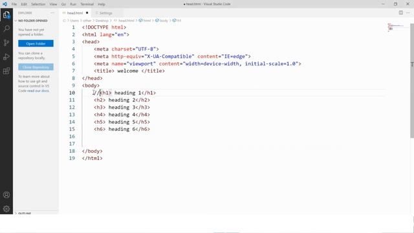Click the Clone Repository button
Image resolution: width=414 pixels, height=233 pixels.
[36, 67]
